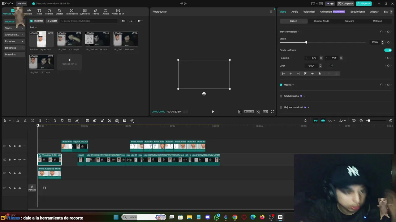
Task: Play the video preview
Action: 213,112
